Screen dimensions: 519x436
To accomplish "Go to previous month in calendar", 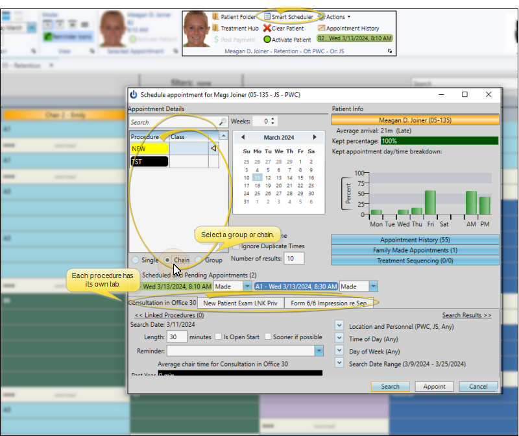I will [243, 137].
